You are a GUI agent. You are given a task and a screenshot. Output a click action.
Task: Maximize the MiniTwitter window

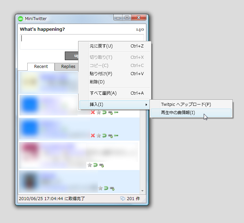pyautogui.click(x=127, y=17)
